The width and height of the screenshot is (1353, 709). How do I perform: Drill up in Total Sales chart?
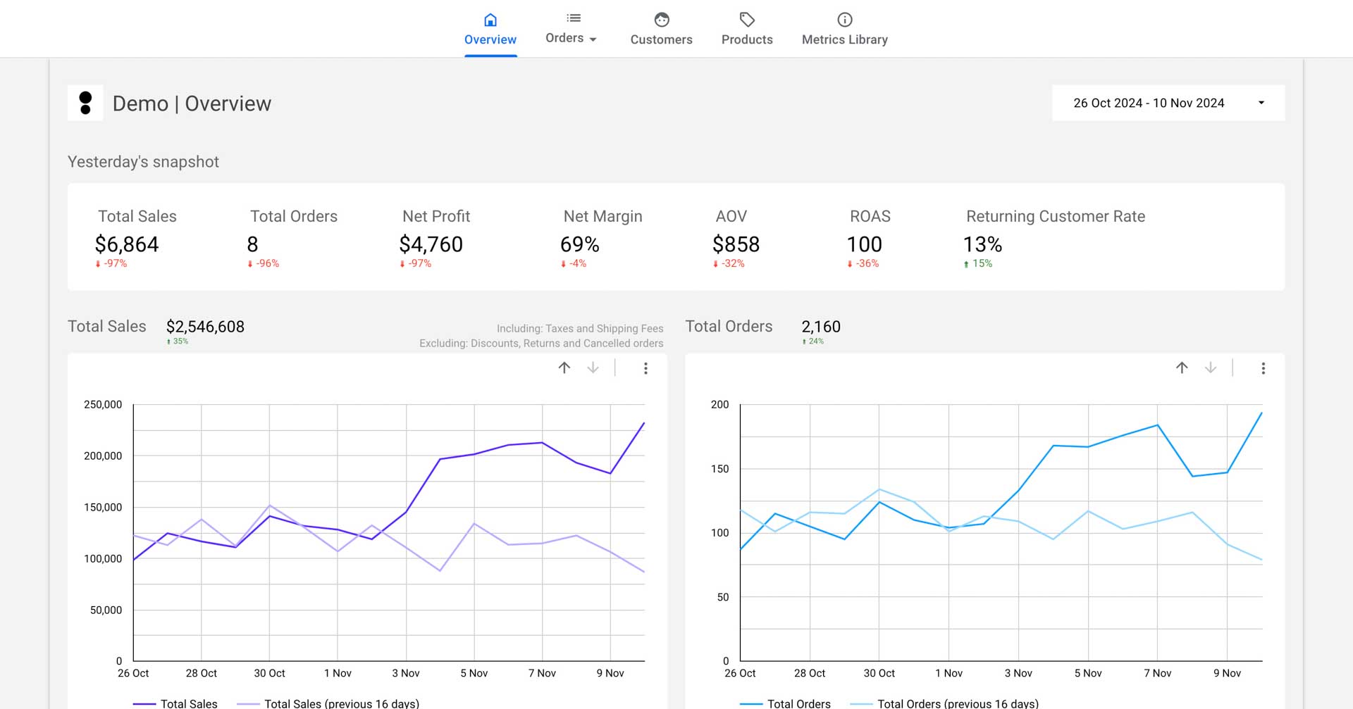pos(564,368)
